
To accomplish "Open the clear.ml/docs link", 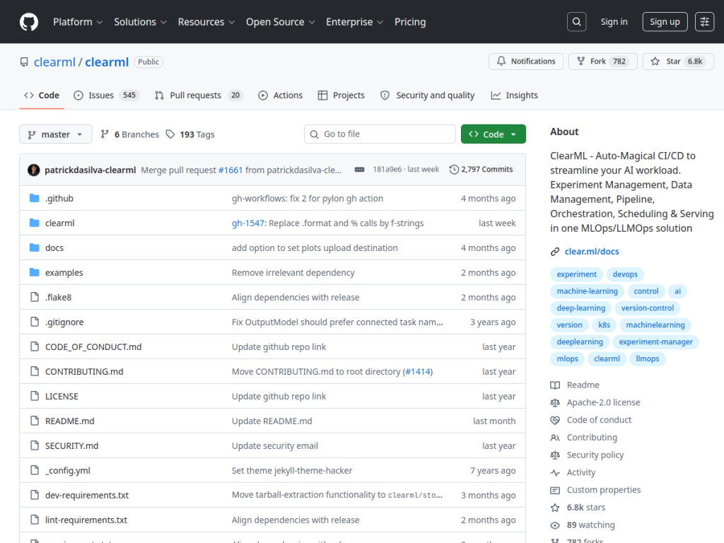I will tap(592, 252).
